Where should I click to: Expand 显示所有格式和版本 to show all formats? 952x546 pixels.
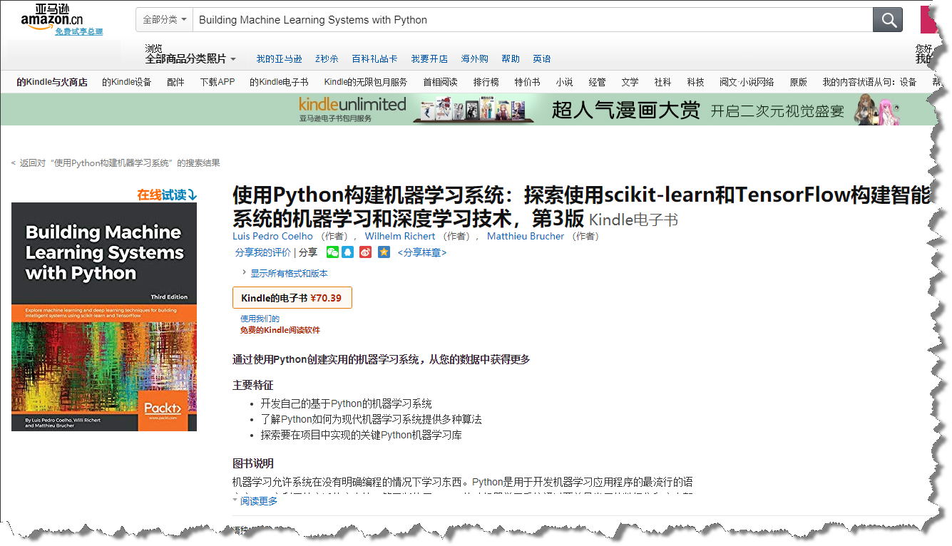[x=290, y=273]
